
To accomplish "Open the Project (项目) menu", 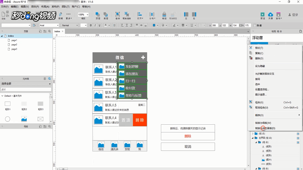I will 35,7.
